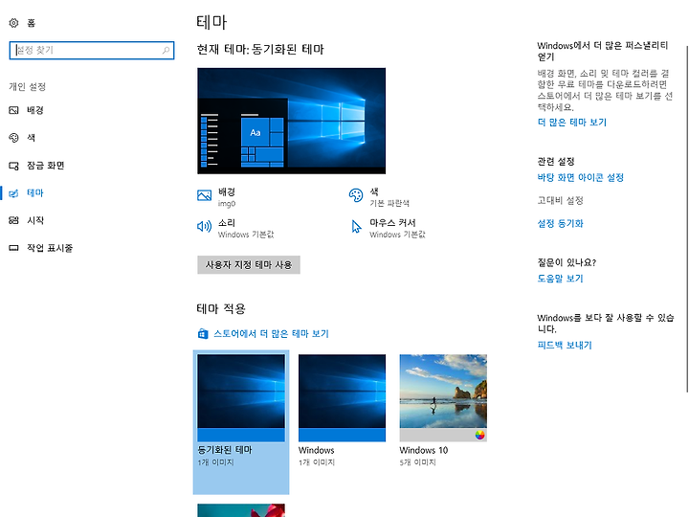
Task: Click the blue color bar under 동기화된 테마
Action: (241, 435)
